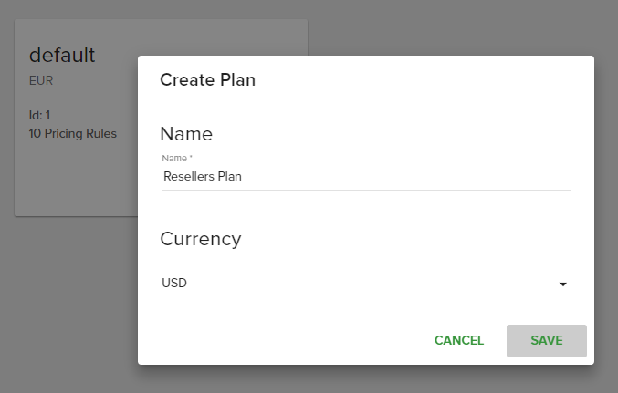Click the CANCEL button
Image resolution: width=618 pixels, height=393 pixels.
[459, 341]
